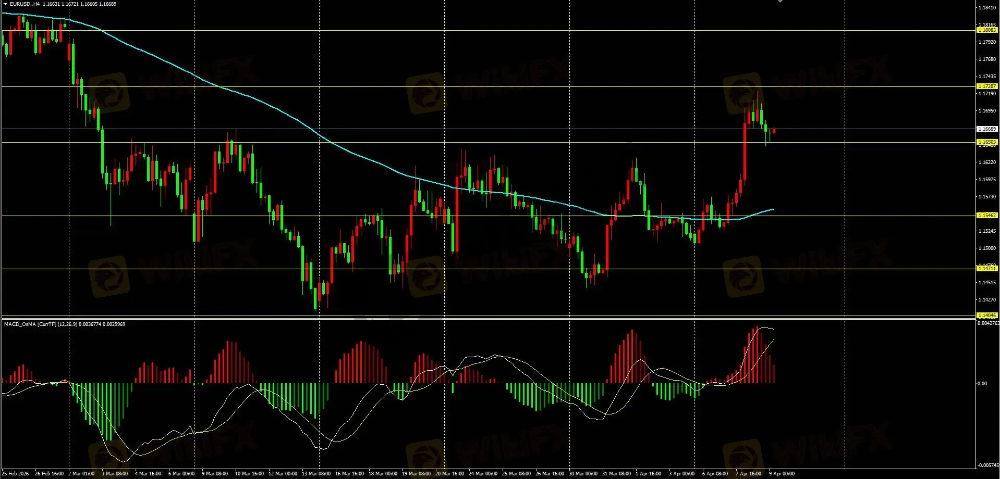Click the 1.14270 price scale value
Screen dimensions: 1000x479
(987, 300)
